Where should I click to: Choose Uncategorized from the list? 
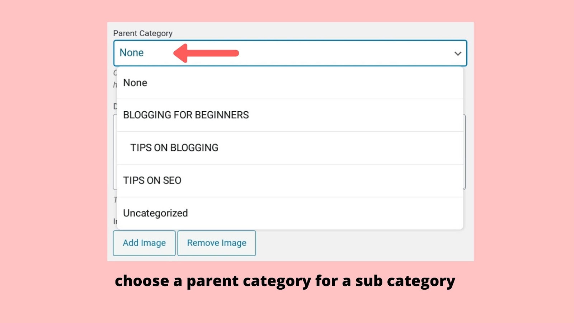(155, 213)
